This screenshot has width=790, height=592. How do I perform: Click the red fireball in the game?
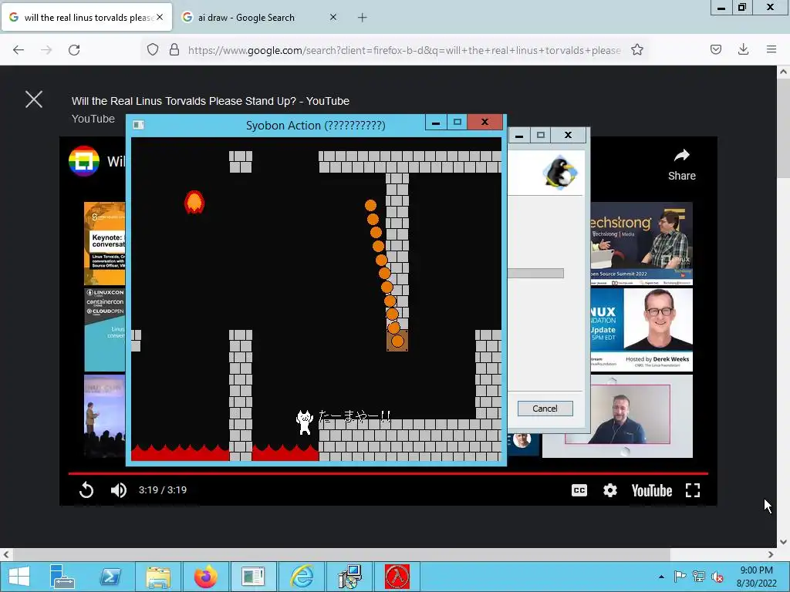194,202
